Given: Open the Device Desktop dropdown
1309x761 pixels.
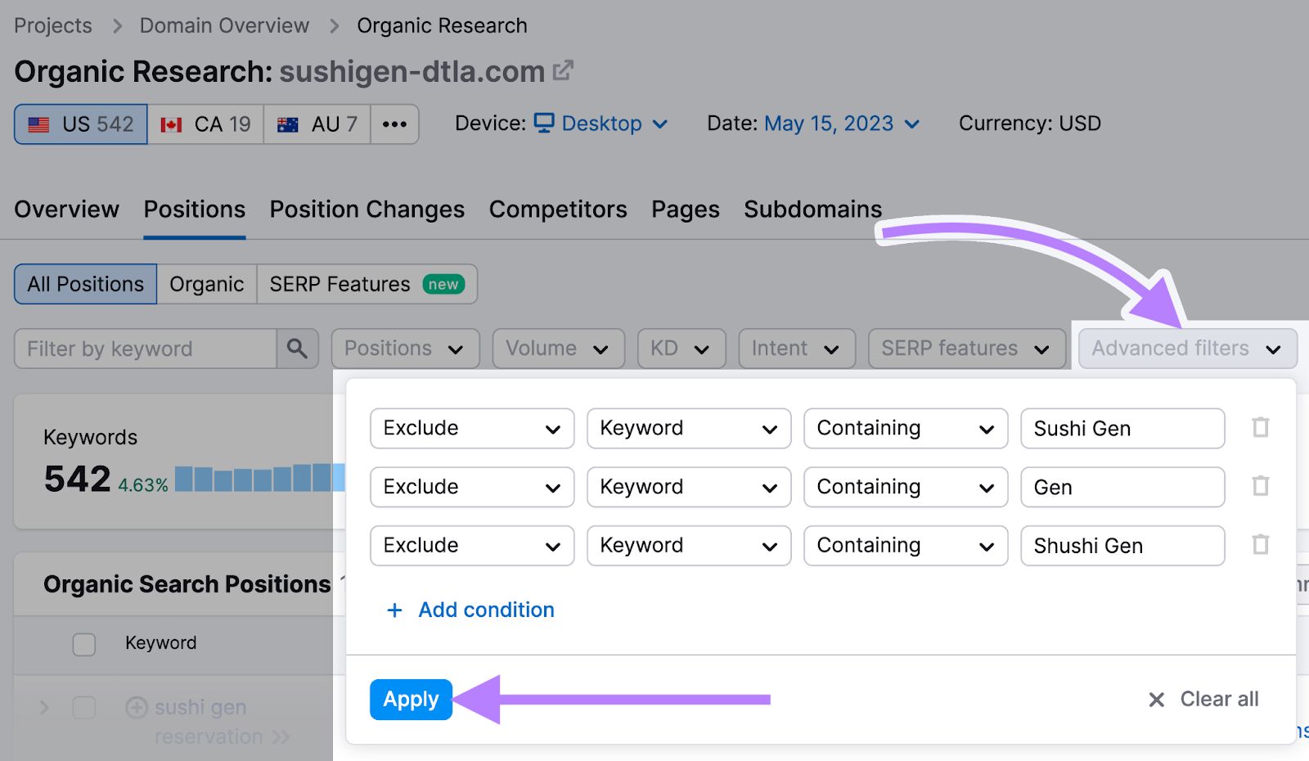Looking at the screenshot, I should [x=601, y=124].
